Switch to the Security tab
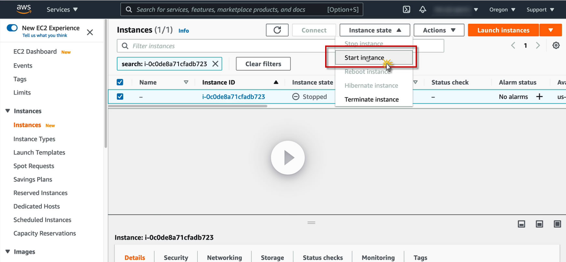The image size is (566, 262). 176,257
